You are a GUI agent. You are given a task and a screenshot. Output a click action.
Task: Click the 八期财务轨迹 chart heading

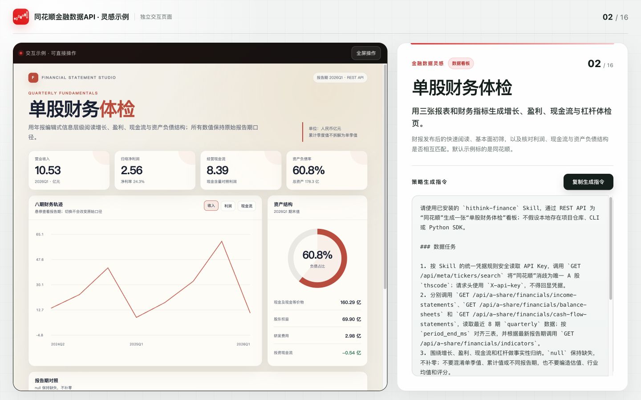[49, 204]
